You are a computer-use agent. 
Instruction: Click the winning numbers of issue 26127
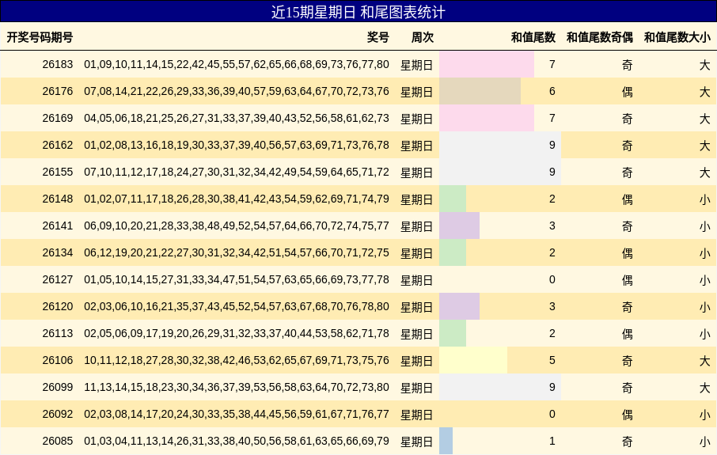tap(237, 280)
